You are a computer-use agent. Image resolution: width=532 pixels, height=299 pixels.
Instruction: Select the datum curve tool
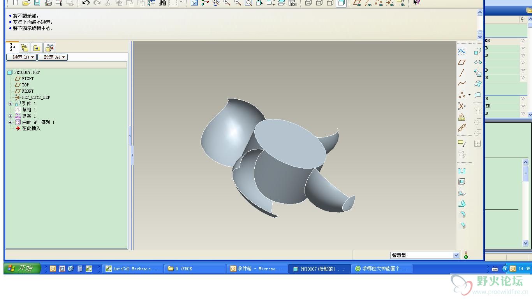point(462,84)
